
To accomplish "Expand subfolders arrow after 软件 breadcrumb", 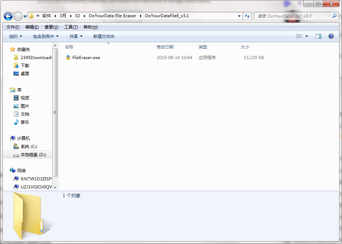I will 55,16.
